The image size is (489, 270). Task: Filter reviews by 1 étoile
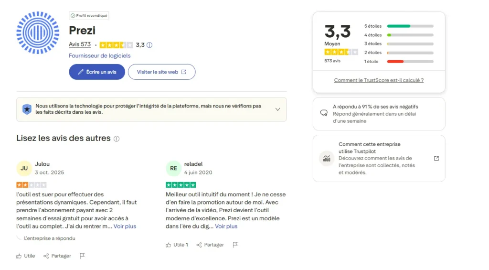tap(399, 61)
